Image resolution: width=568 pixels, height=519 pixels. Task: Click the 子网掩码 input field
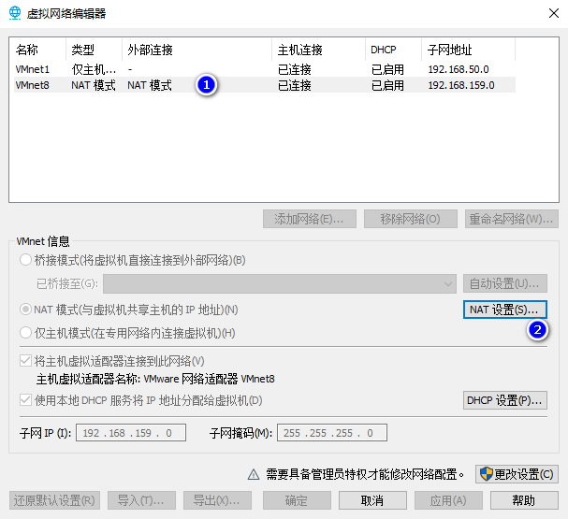(332, 433)
